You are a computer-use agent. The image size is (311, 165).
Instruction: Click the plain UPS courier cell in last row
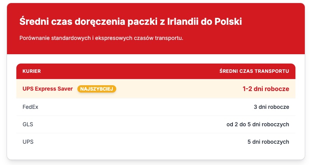click(x=28, y=142)
